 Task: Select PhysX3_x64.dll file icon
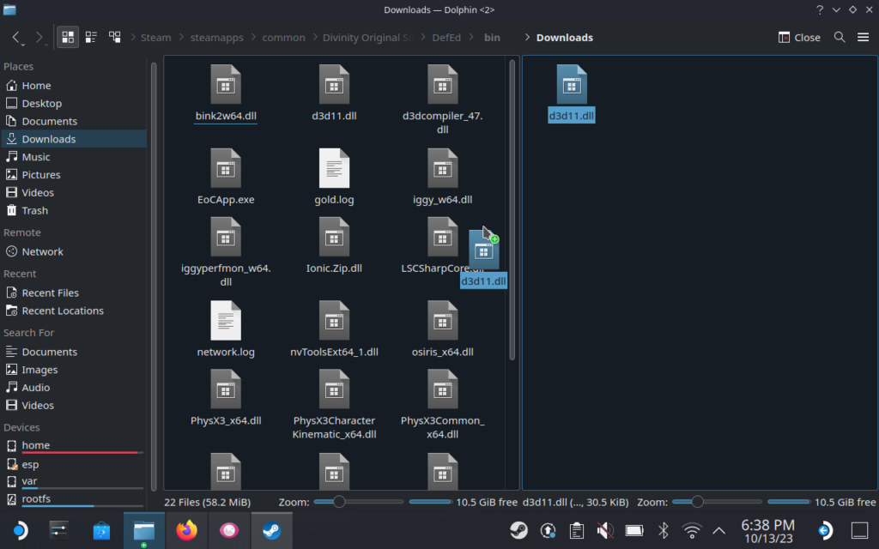click(226, 389)
